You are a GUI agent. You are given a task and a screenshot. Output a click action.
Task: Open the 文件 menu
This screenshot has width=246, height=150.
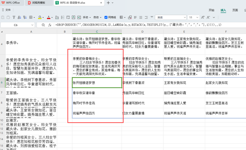pos(6,10)
